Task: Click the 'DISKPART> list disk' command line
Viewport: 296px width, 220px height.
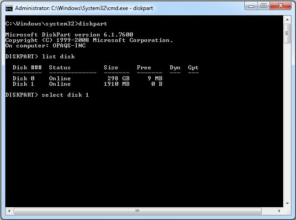Action: click(40, 57)
